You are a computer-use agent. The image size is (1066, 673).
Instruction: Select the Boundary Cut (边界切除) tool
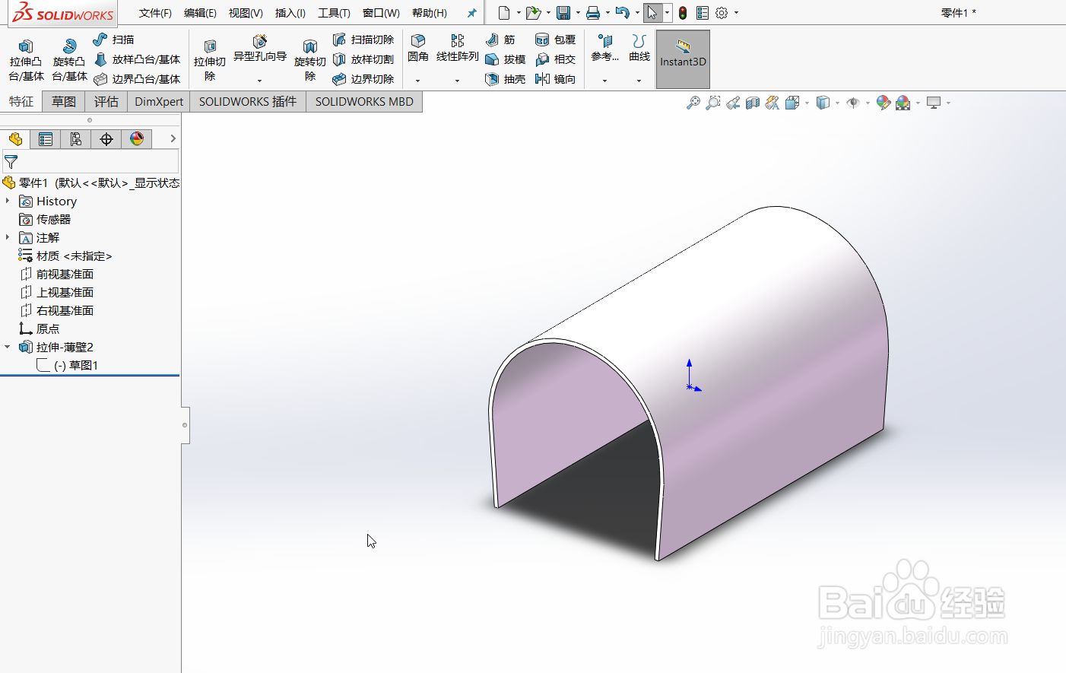tap(363, 79)
